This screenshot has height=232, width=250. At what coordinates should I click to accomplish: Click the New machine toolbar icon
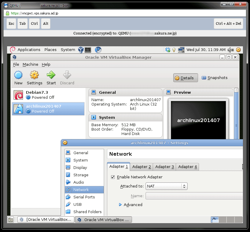coord(18,78)
